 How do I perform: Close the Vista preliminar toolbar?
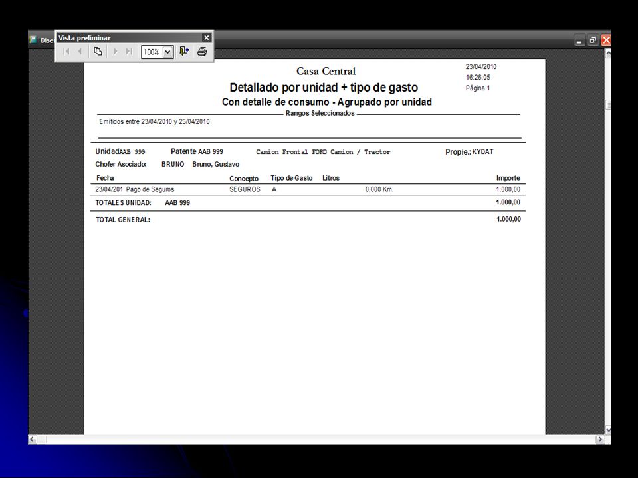pos(206,37)
